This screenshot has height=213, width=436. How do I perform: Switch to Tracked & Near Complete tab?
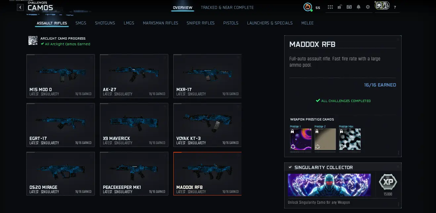pyautogui.click(x=227, y=8)
